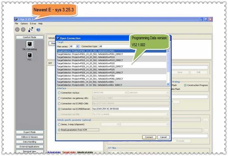The height and width of the screenshot is (156, 228).
Task: Click the Cancel button in dialog
Action: pyautogui.click(x=163, y=137)
